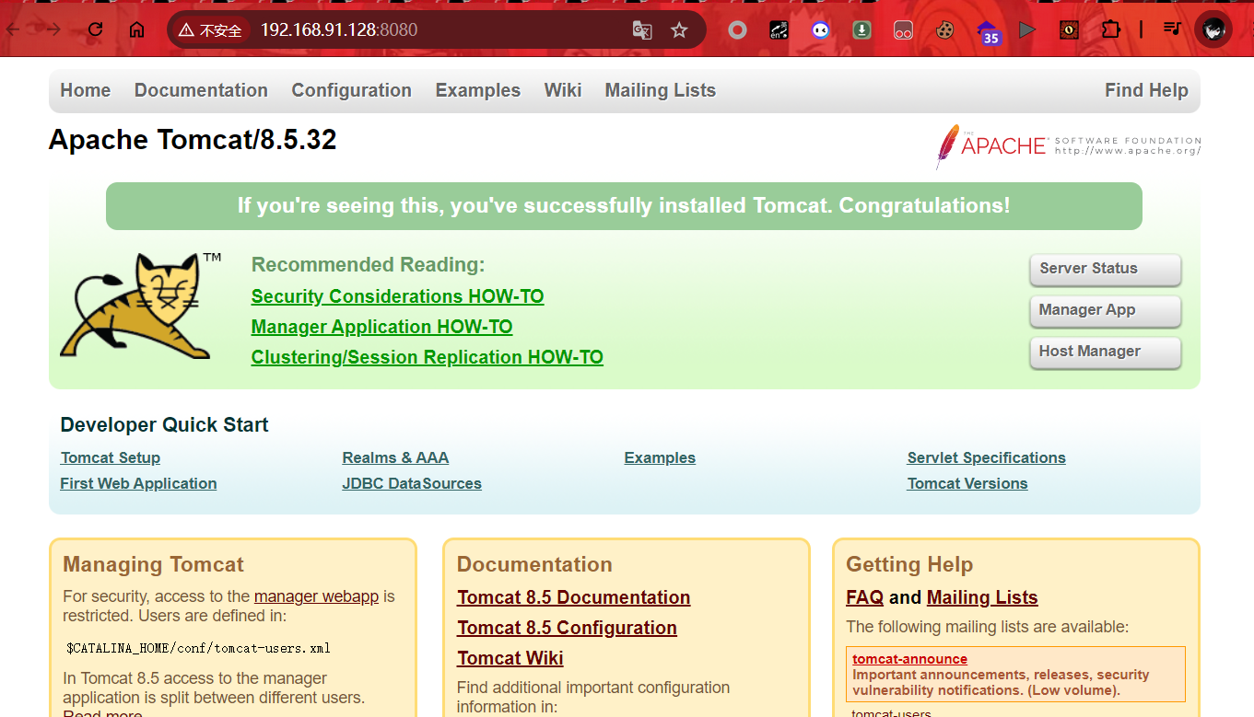Viewport: 1254px width, 717px height.
Task: Open the tomcat-announce mailing list link
Action: pyautogui.click(x=909, y=659)
